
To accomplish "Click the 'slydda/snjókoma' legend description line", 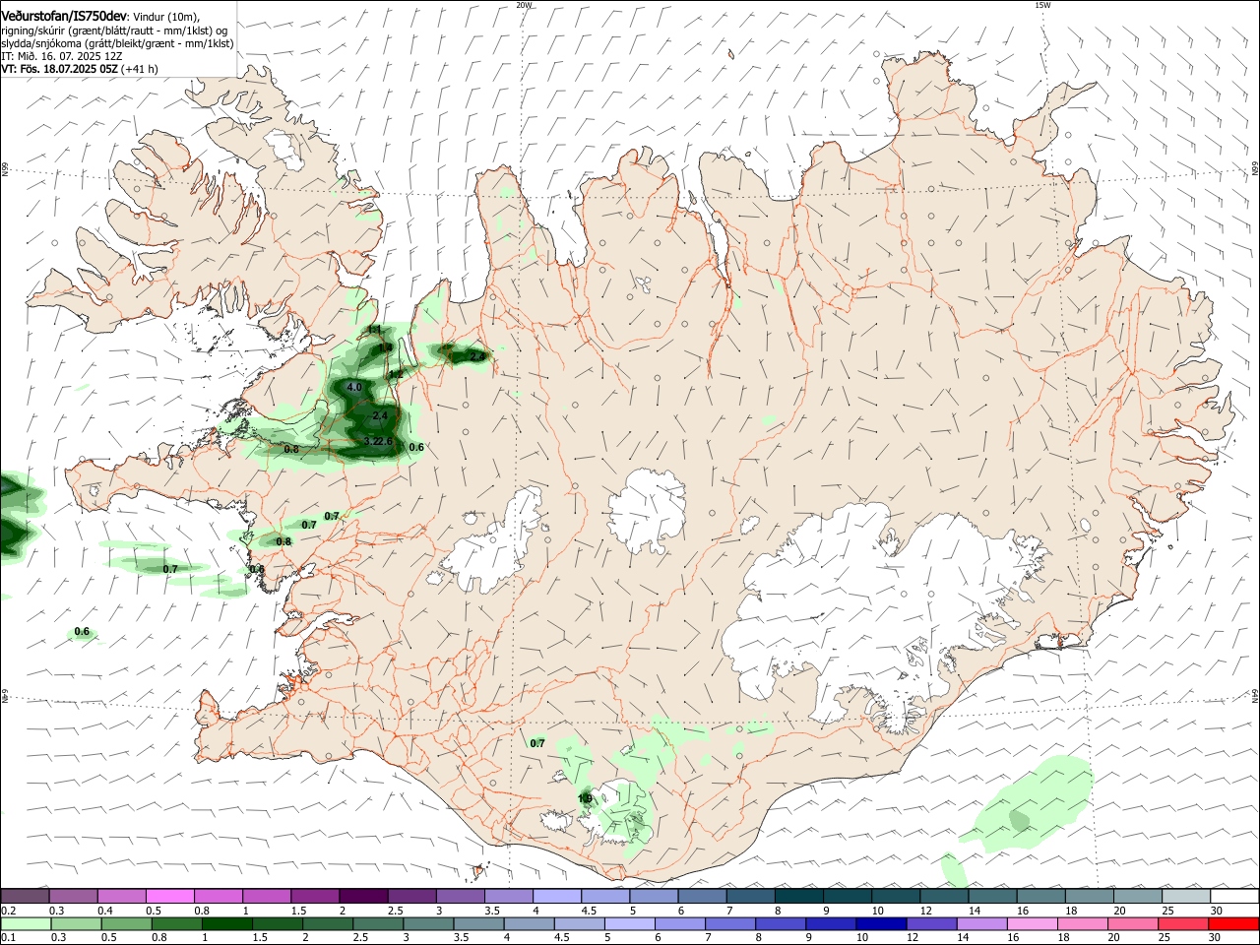I will point(117,43).
